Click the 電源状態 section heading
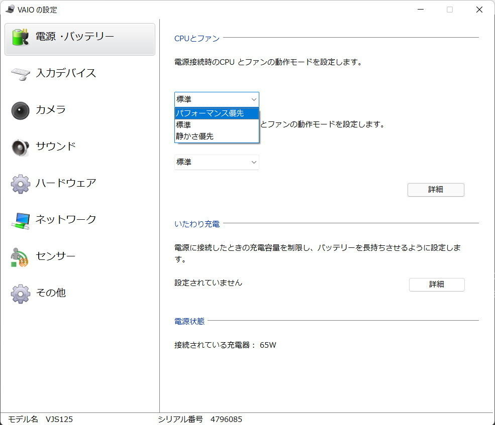The width and height of the screenshot is (495, 425). 189,322
